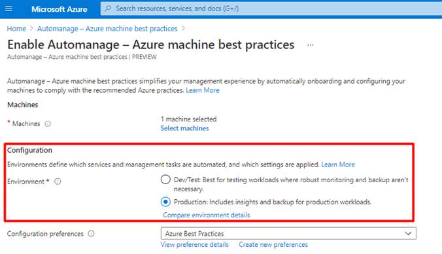Click the Select machines link
This screenshot has height=254, width=442.
coord(184,128)
